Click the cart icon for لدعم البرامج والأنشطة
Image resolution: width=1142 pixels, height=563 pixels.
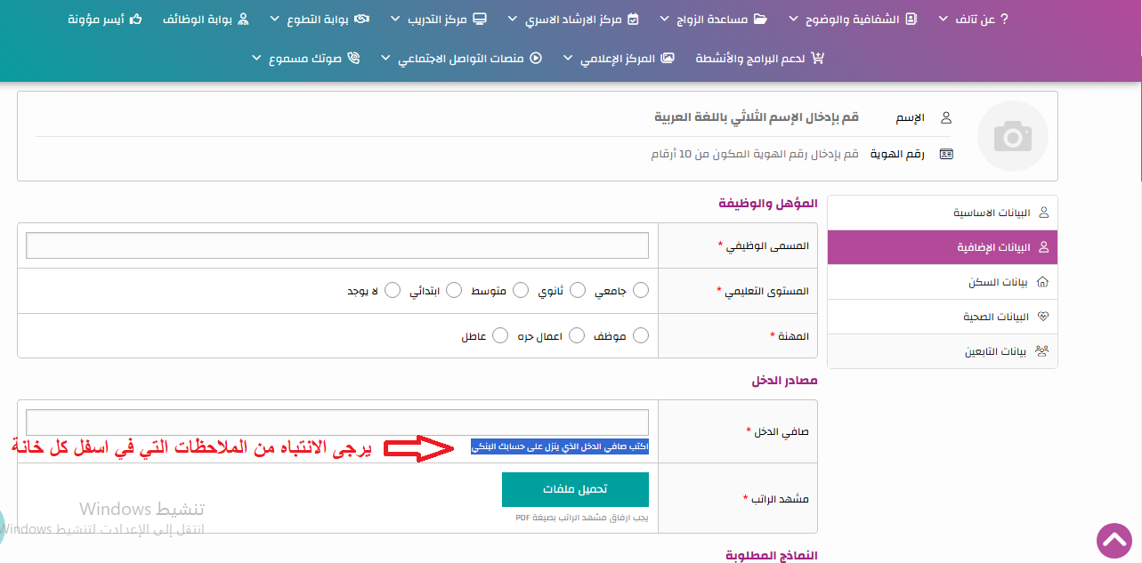pyautogui.click(x=818, y=59)
